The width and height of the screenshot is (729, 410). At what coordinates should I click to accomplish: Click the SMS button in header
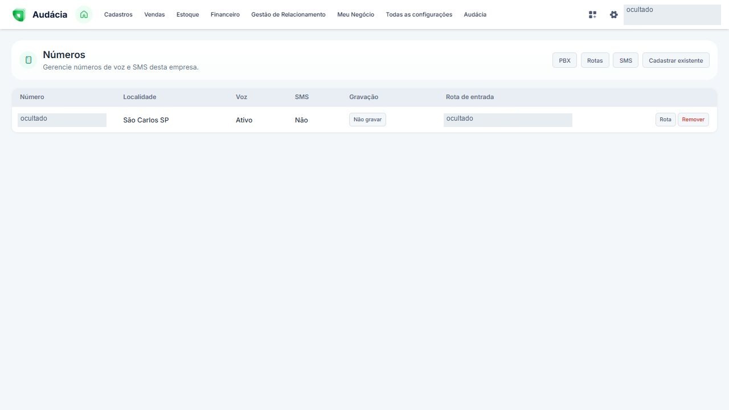(625, 60)
